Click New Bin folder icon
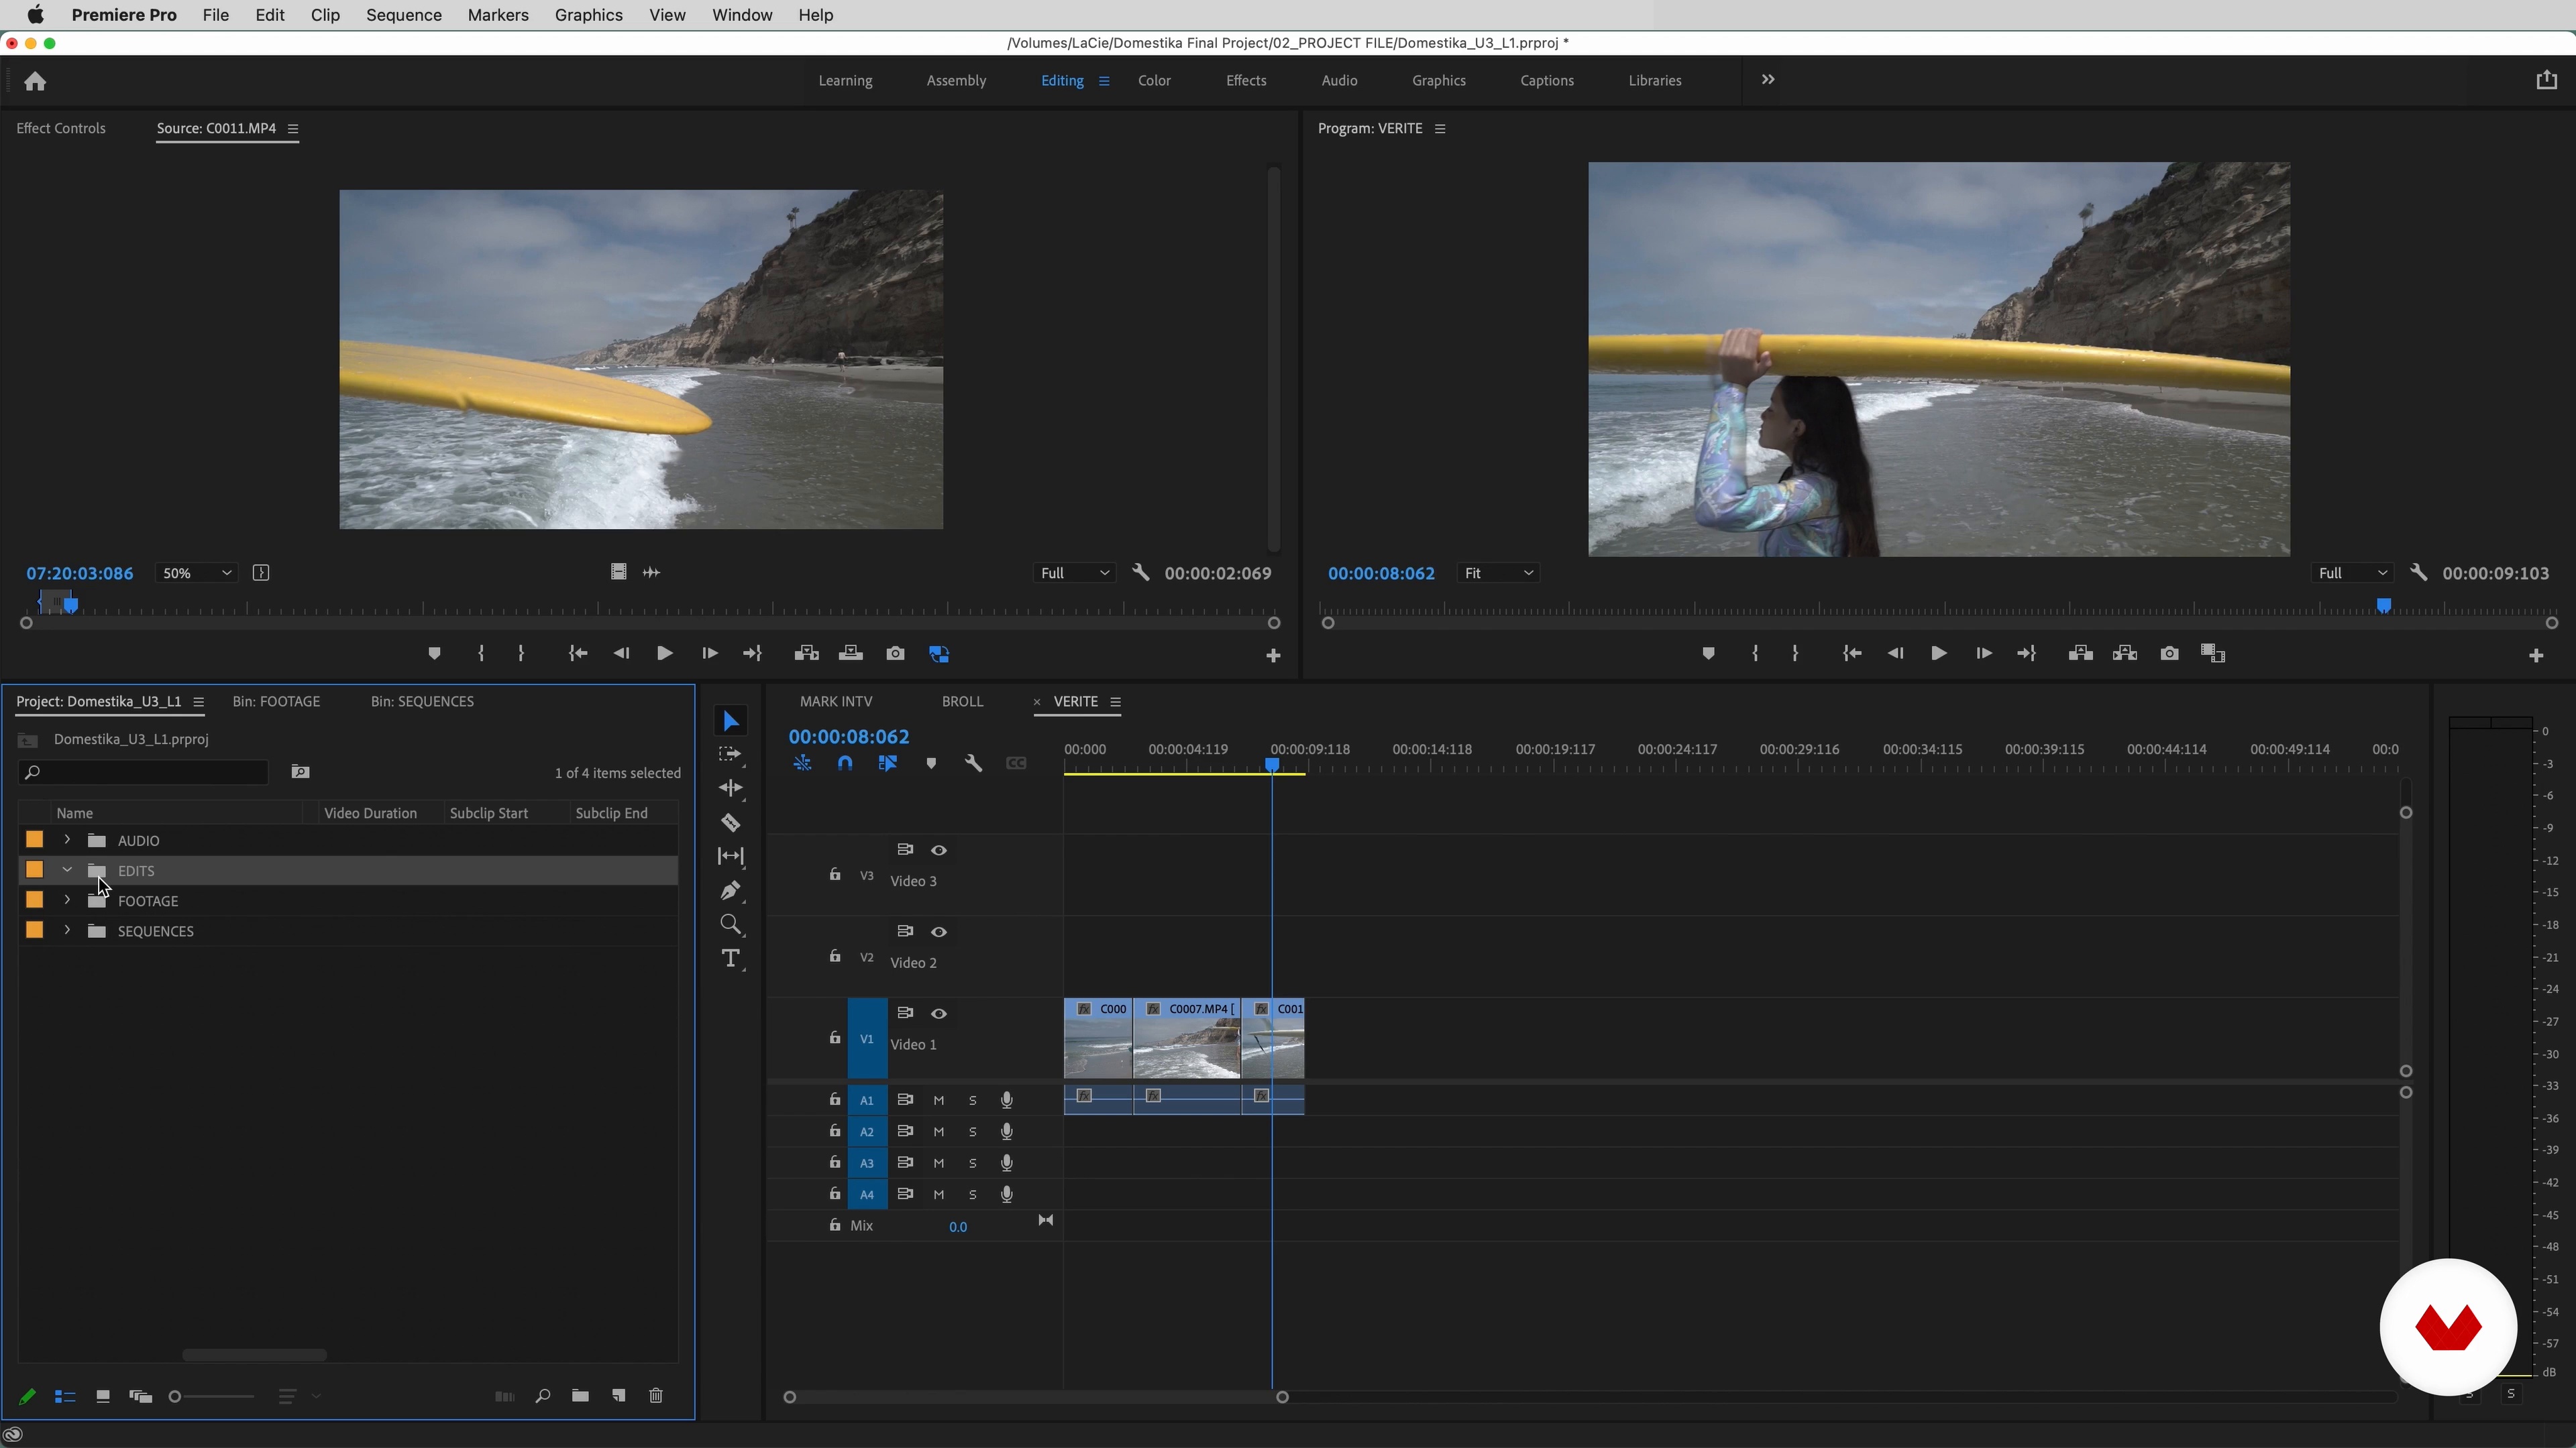This screenshot has height=1448, width=2576. pos(580,1396)
